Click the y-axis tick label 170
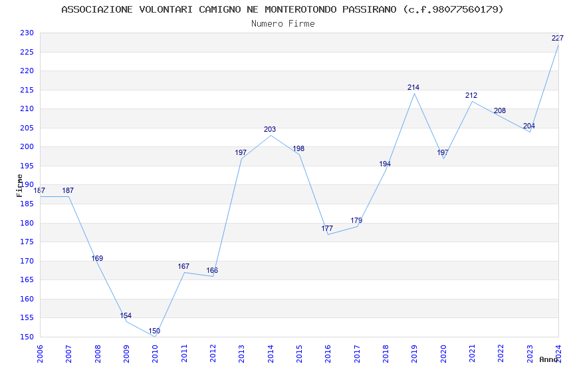 (27, 261)
